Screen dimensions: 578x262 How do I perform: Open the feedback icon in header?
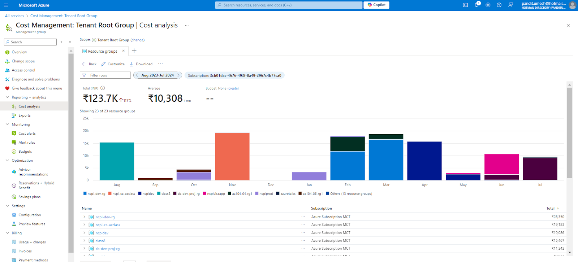coord(510,5)
